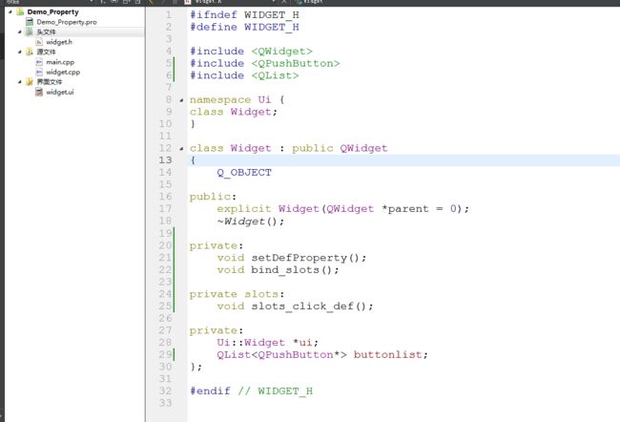The image size is (620, 422).
Task: Click the 'class Widget;' forward declaration
Action: tap(234, 112)
